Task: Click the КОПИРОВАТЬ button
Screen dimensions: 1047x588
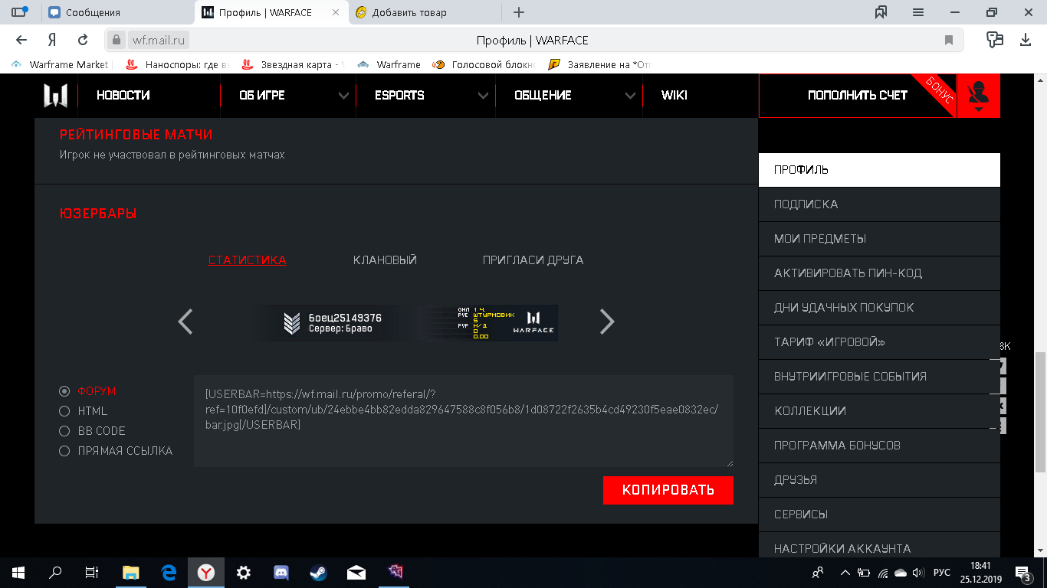Action: 668,490
